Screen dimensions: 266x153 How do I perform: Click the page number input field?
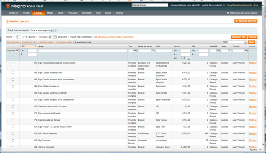pyautogui.click(x=19, y=37)
